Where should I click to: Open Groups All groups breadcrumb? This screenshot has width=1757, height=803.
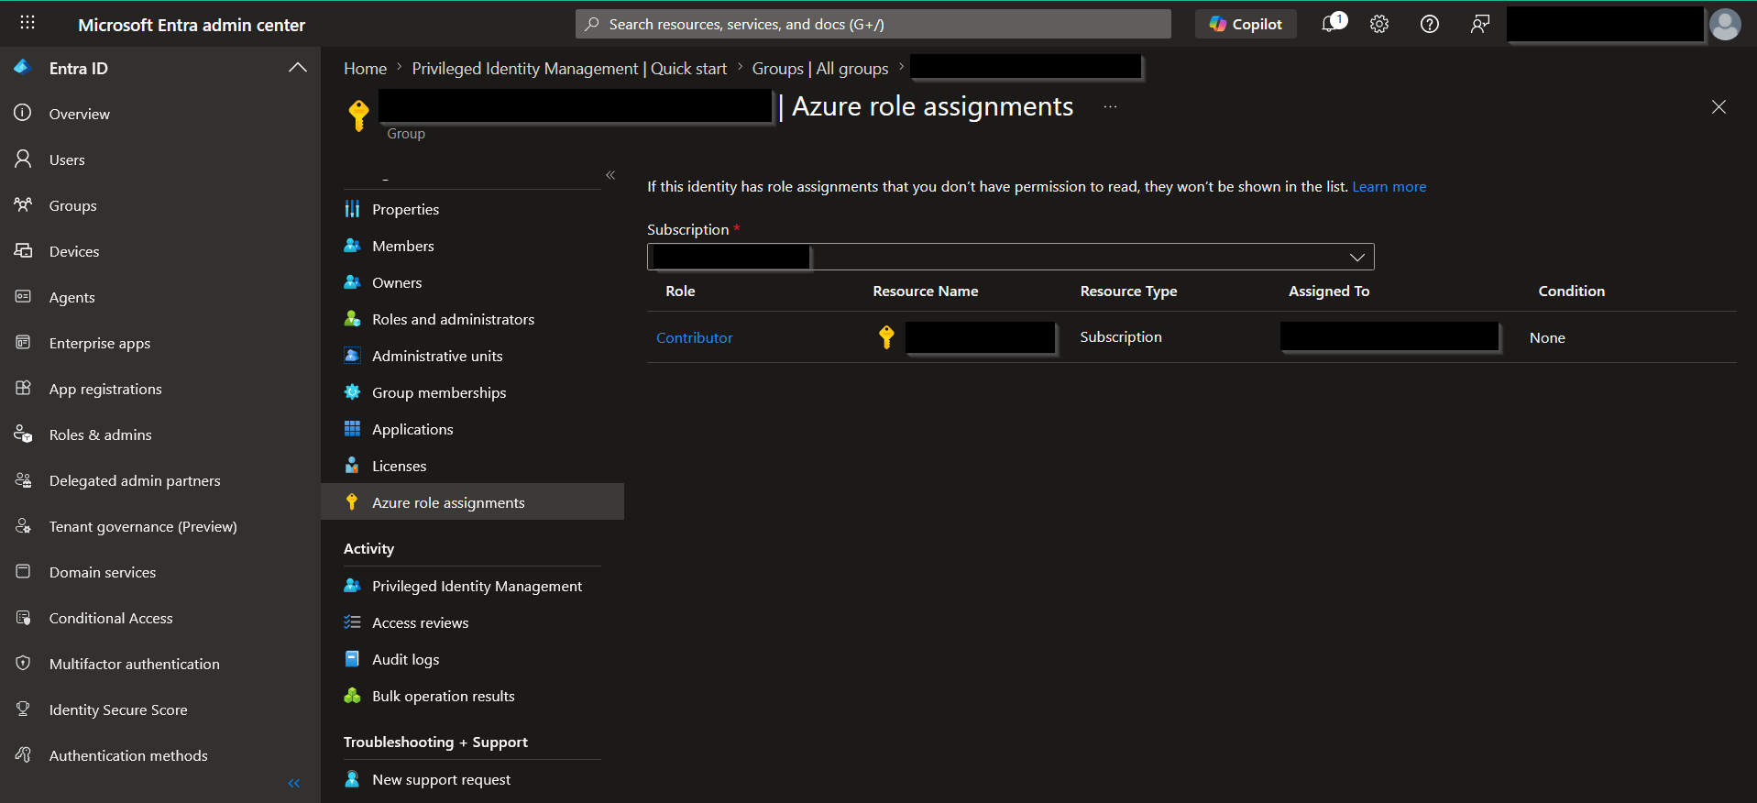[820, 69]
